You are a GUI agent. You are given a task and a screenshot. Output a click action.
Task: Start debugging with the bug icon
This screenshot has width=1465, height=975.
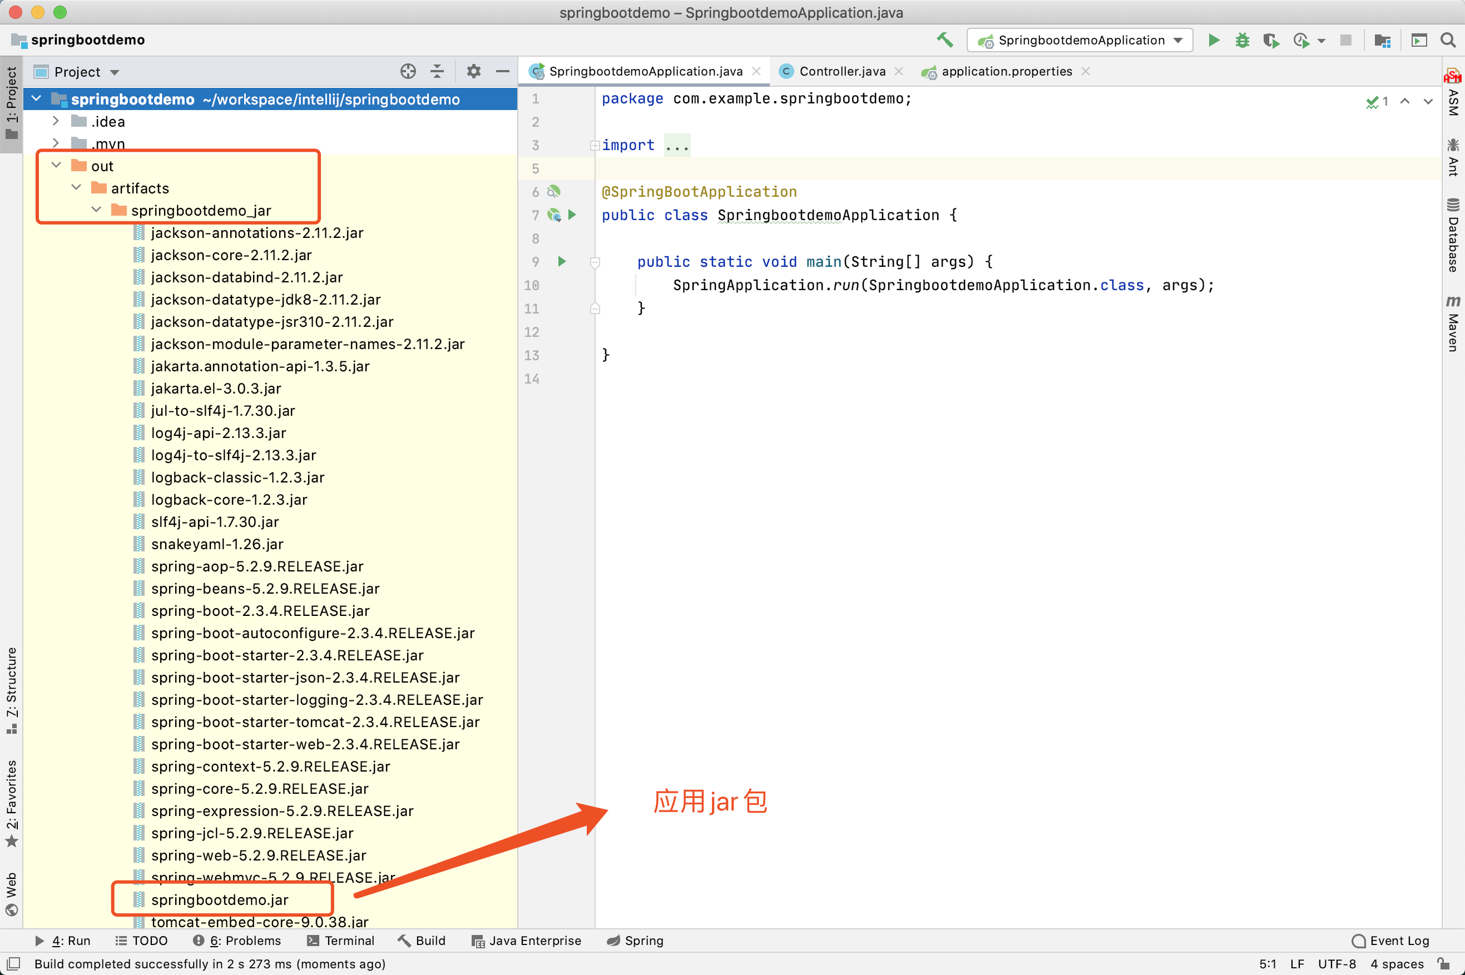click(x=1241, y=41)
